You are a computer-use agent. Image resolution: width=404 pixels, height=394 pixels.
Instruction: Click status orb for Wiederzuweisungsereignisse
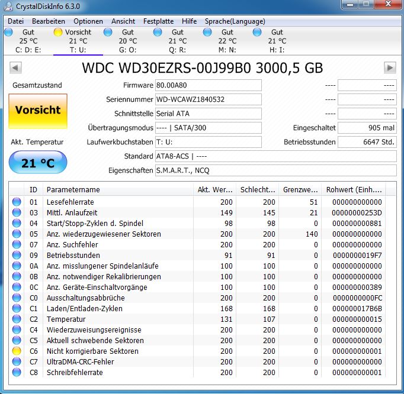pyautogui.click(x=17, y=330)
